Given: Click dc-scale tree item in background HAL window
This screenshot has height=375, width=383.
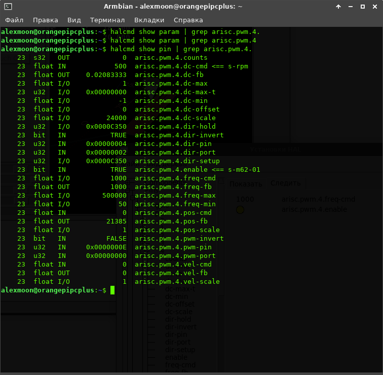Looking at the screenshot, I should point(178,312).
